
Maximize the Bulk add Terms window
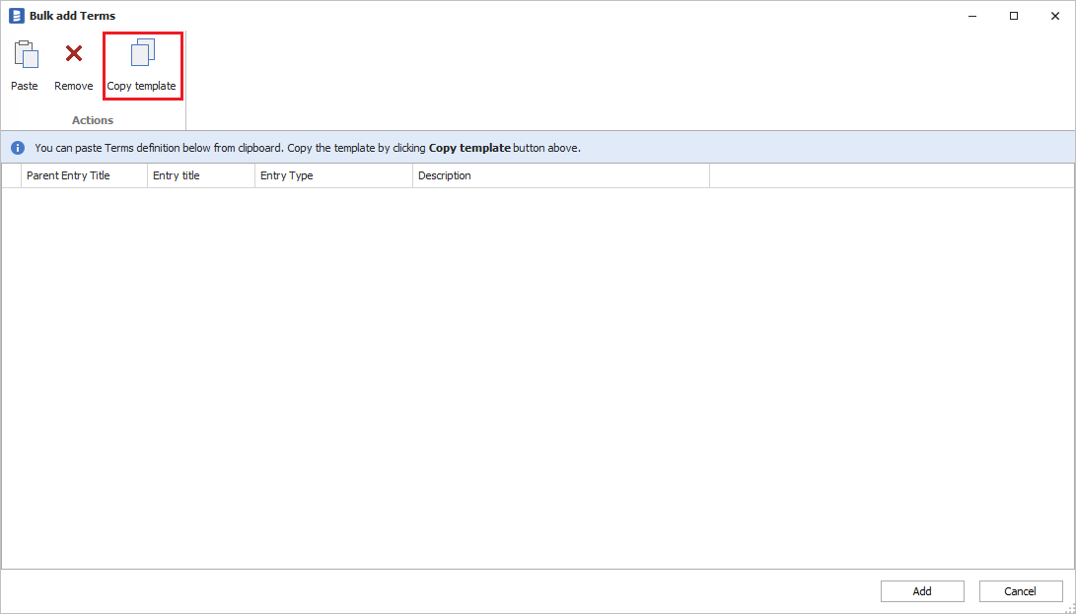(x=1014, y=16)
